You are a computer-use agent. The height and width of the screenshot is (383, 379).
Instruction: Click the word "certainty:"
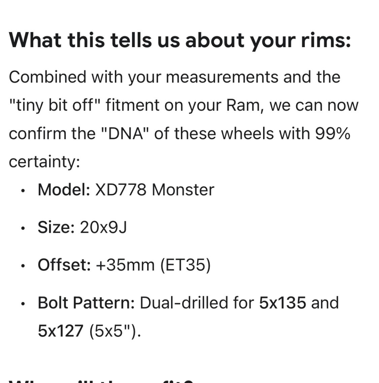44,162
